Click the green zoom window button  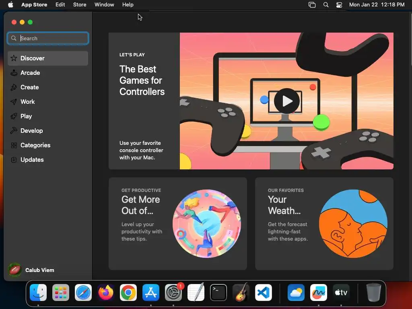coord(30,22)
